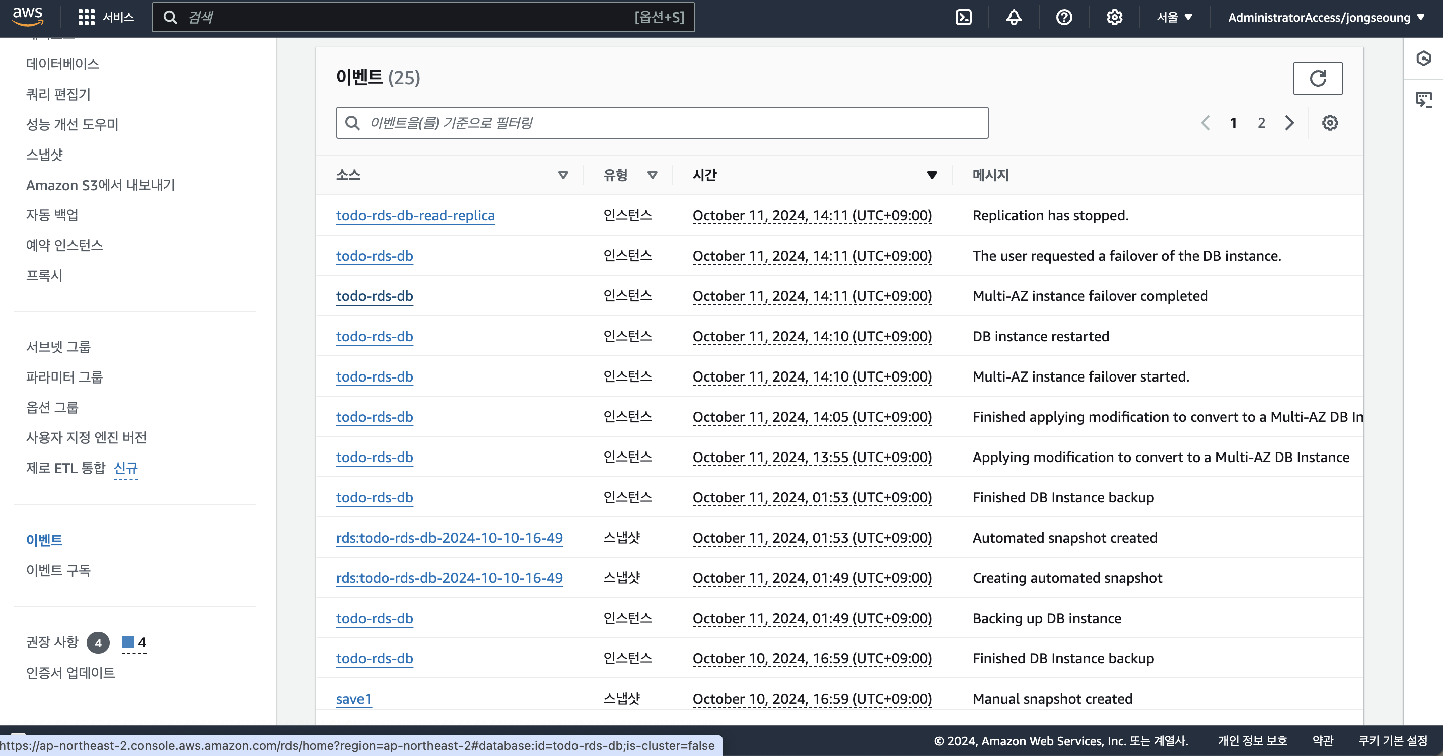The width and height of the screenshot is (1443, 756).
Task: Click the event filter search field
Action: 662,123
